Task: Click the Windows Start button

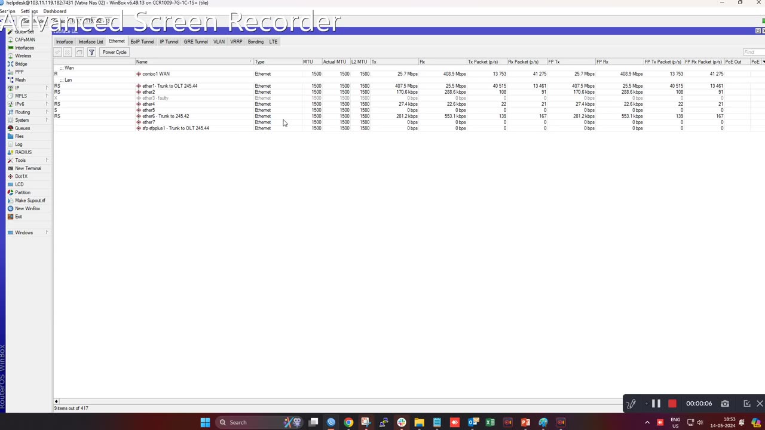Action: 205,422
